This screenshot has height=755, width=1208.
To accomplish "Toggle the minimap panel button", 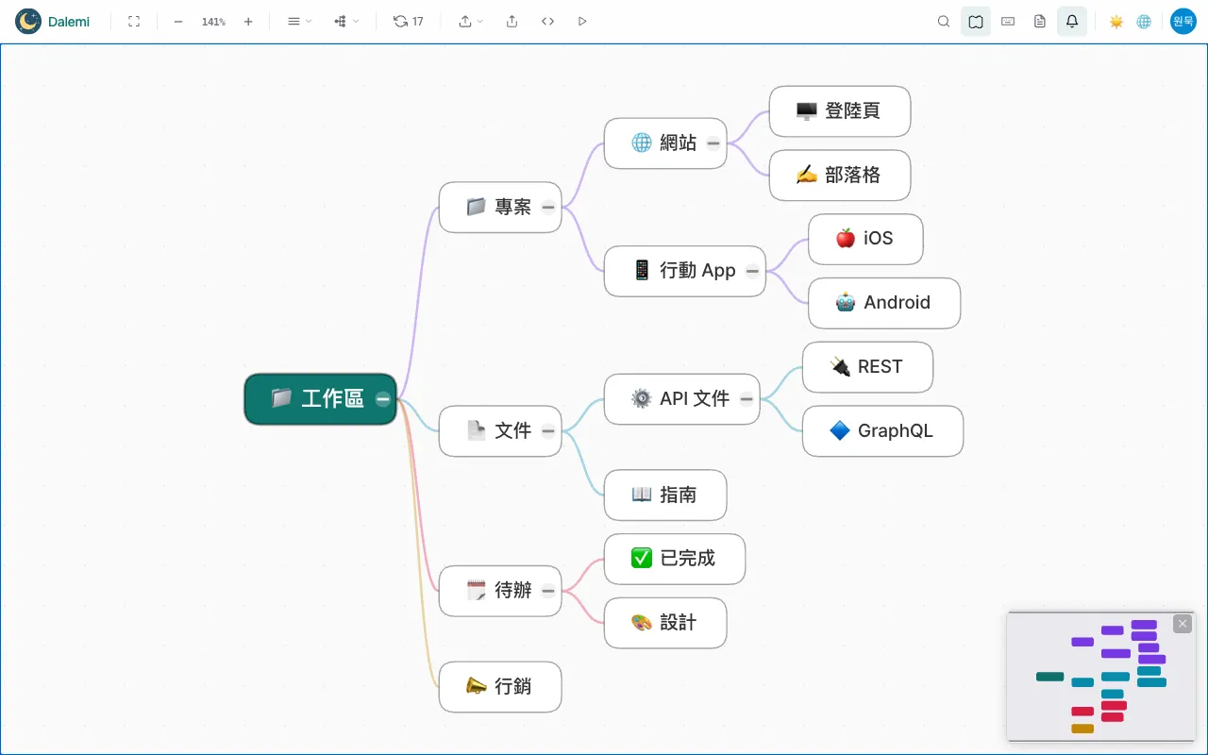I will pos(976,21).
